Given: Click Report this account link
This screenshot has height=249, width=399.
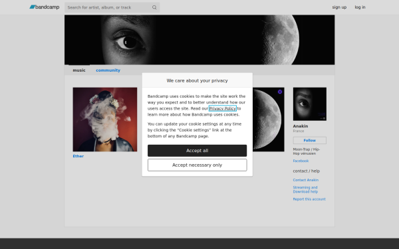Looking at the screenshot, I should tap(309, 199).
